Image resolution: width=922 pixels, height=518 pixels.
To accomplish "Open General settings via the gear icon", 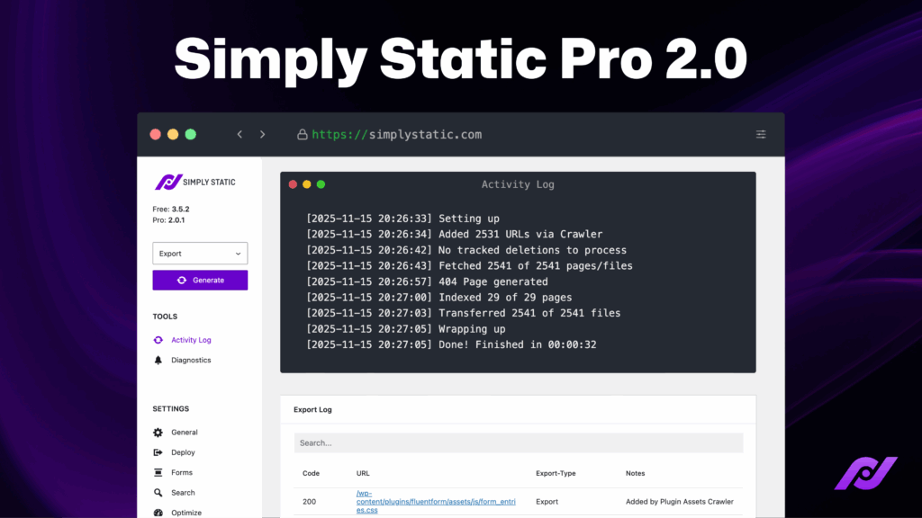I will click(158, 433).
